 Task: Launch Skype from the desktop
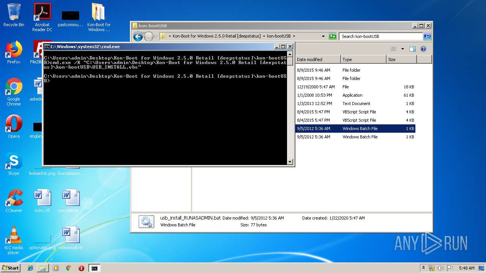14,164
